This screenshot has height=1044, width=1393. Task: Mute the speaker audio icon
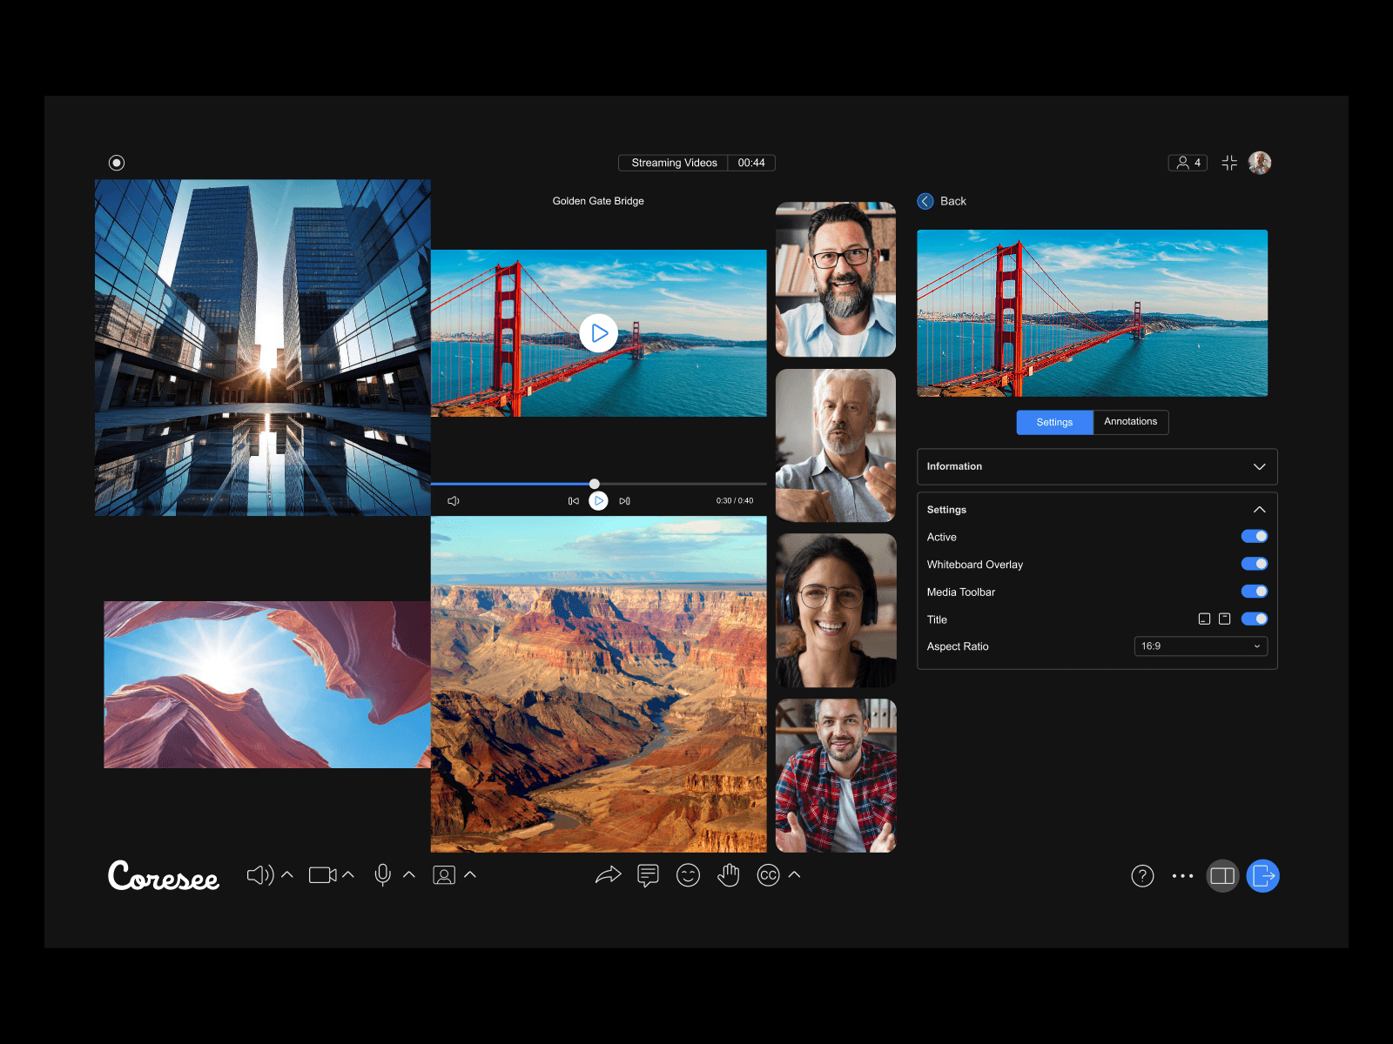pyautogui.click(x=259, y=875)
